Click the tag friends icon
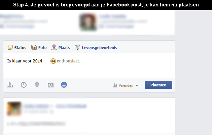 (10, 85)
